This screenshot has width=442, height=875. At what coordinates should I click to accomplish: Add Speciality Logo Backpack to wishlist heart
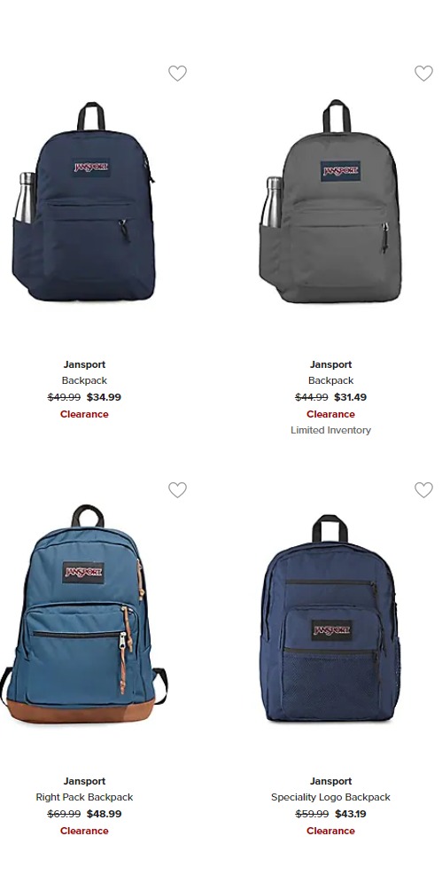(423, 490)
